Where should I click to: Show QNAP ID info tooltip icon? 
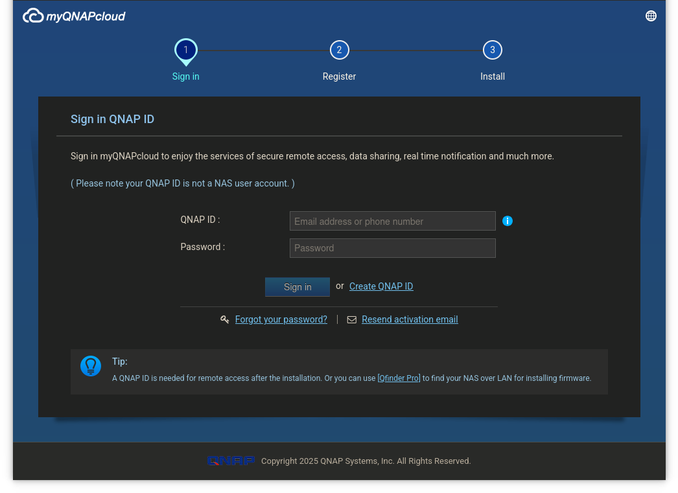[507, 221]
